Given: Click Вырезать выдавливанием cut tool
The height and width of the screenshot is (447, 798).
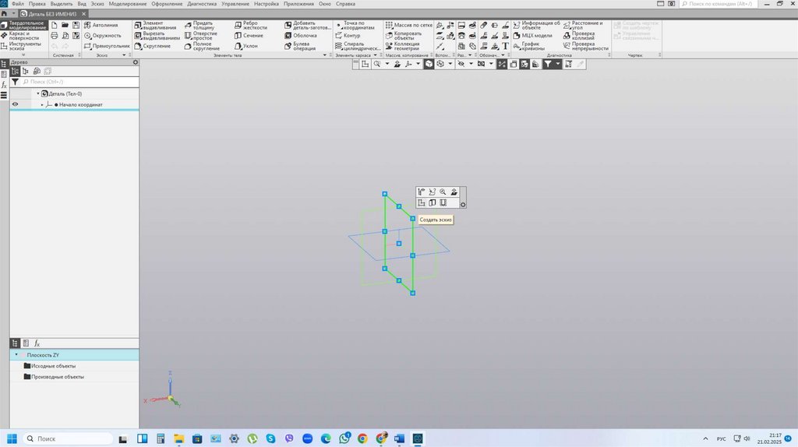Looking at the screenshot, I should pyautogui.click(x=157, y=36).
